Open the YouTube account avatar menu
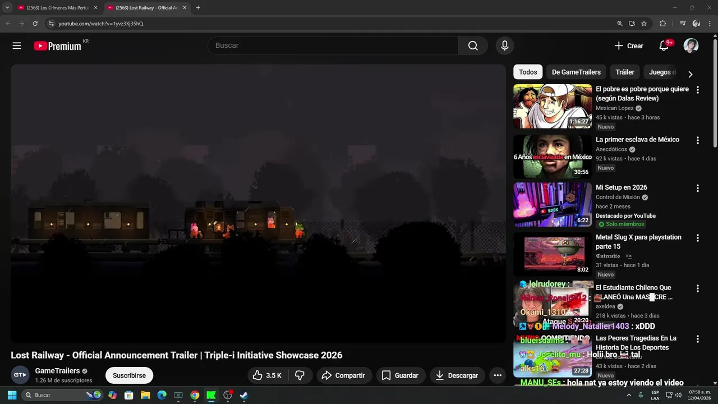Screen dimensions: 718x404 [x=691, y=46]
